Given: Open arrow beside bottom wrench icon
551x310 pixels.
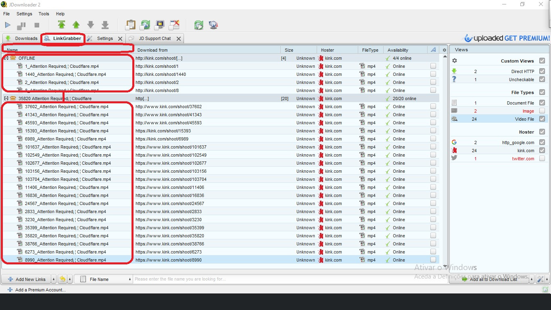Looking at the screenshot, I should [547, 279].
